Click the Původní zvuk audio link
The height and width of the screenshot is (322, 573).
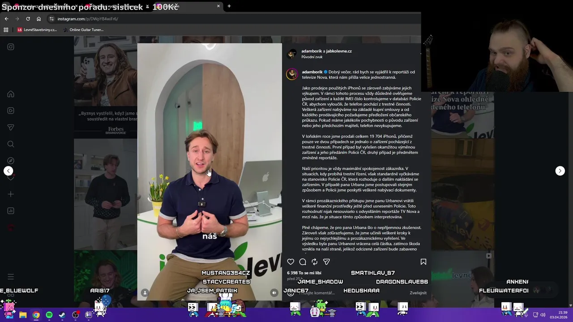tap(312, 57)
